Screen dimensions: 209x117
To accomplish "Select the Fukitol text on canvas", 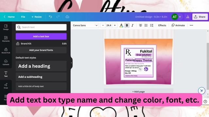I will (x=146, y=51).
